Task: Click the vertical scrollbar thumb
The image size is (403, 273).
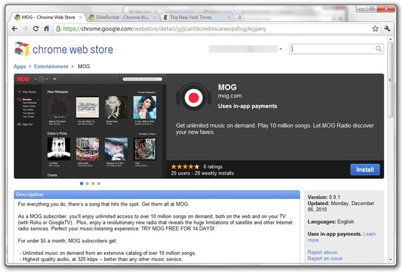Action: (x=390, y=80)
